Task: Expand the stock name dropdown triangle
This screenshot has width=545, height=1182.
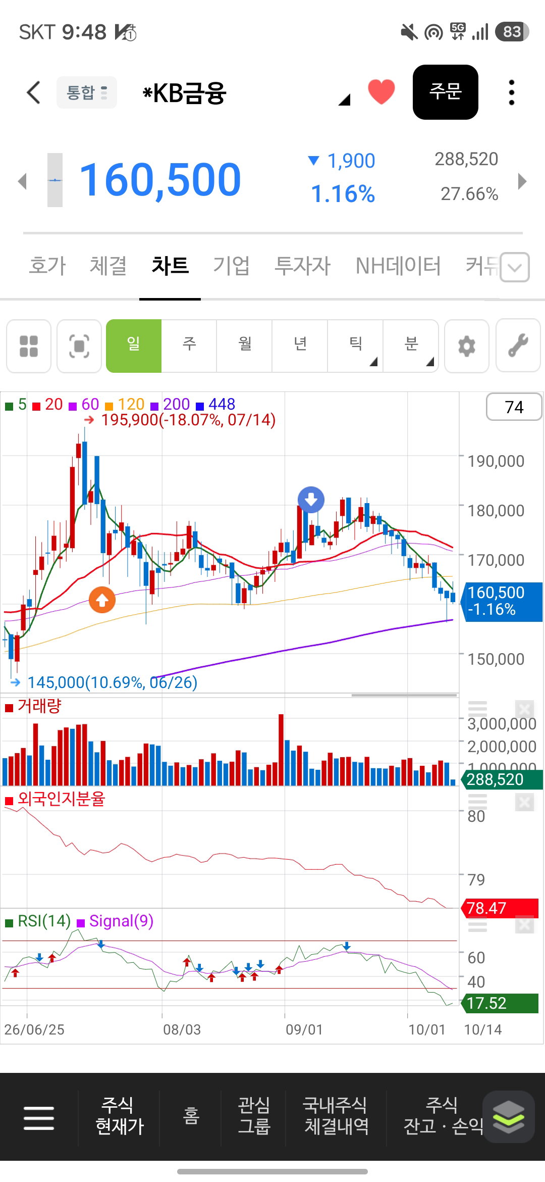Action: 344,100
